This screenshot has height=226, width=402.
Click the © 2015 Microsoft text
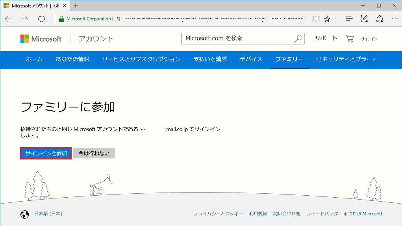(363, 214)
